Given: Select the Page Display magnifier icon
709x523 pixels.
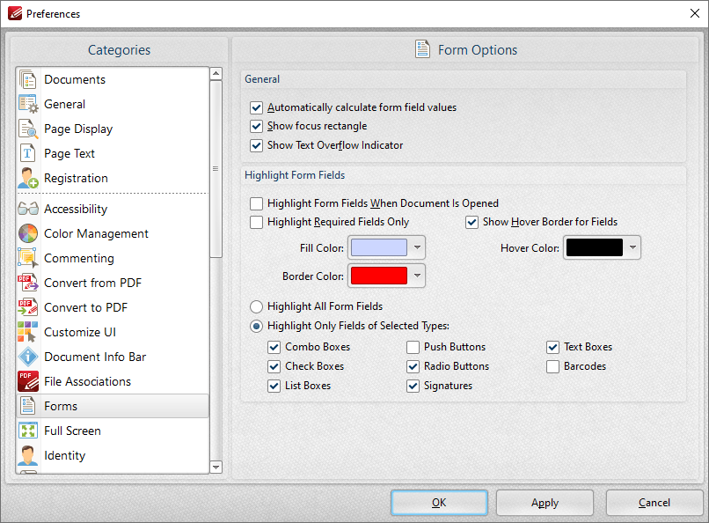Looking at the screenshot, I should pos(28,129).
